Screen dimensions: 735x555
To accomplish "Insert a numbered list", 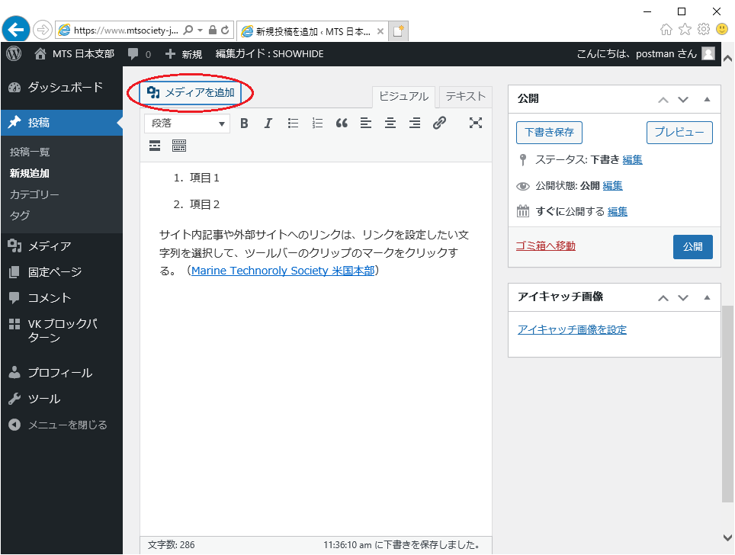I will tap(317, 123).
